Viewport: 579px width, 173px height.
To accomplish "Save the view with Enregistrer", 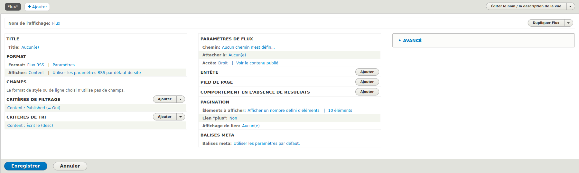I will (26, 166).
